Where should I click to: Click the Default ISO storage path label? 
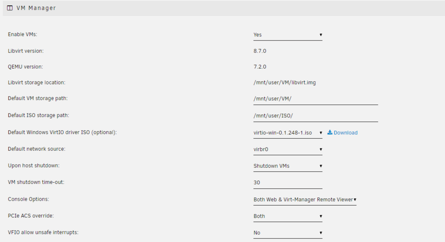pyautogui.click(x=38, y=116)
